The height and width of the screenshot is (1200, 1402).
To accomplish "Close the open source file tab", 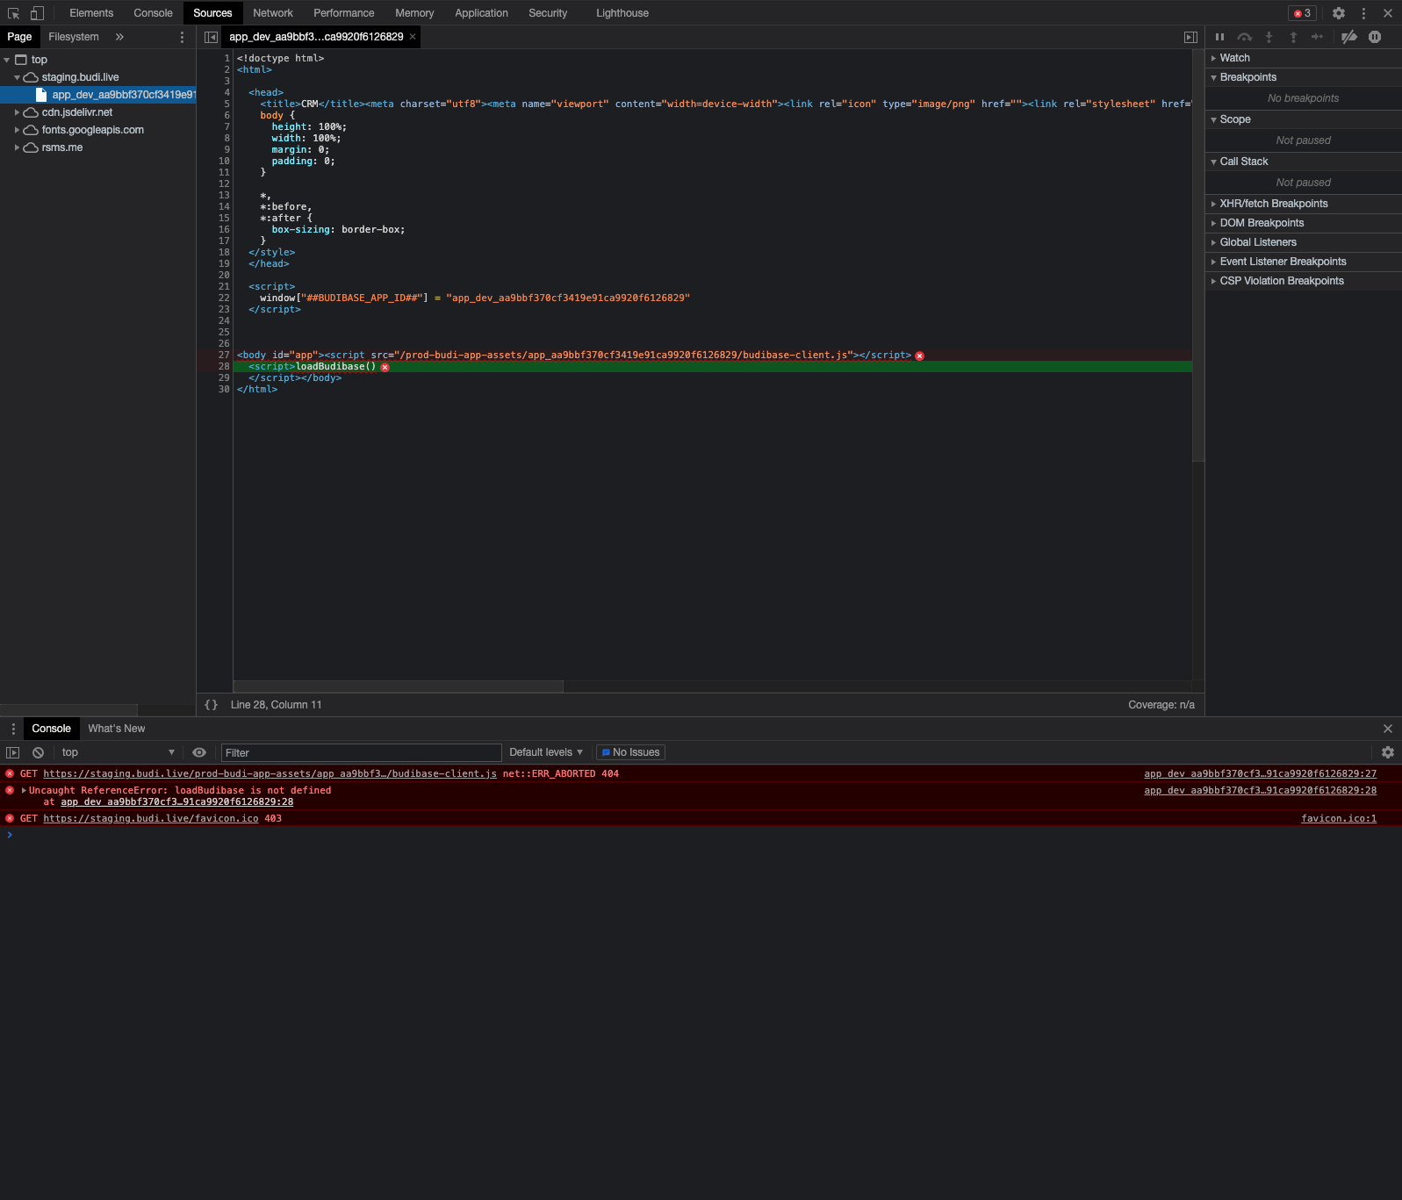I will click(x=413, y=37).
